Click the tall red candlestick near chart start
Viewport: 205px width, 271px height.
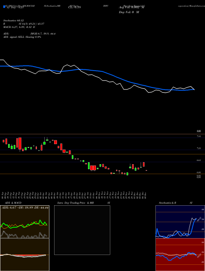coord(20,143)
